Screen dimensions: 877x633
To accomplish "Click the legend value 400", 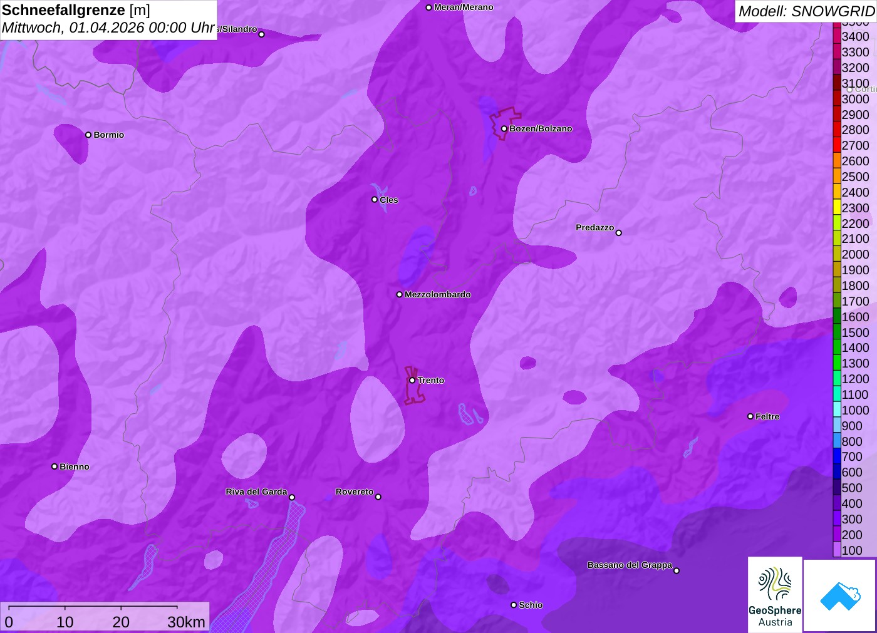I will [852, 503].
